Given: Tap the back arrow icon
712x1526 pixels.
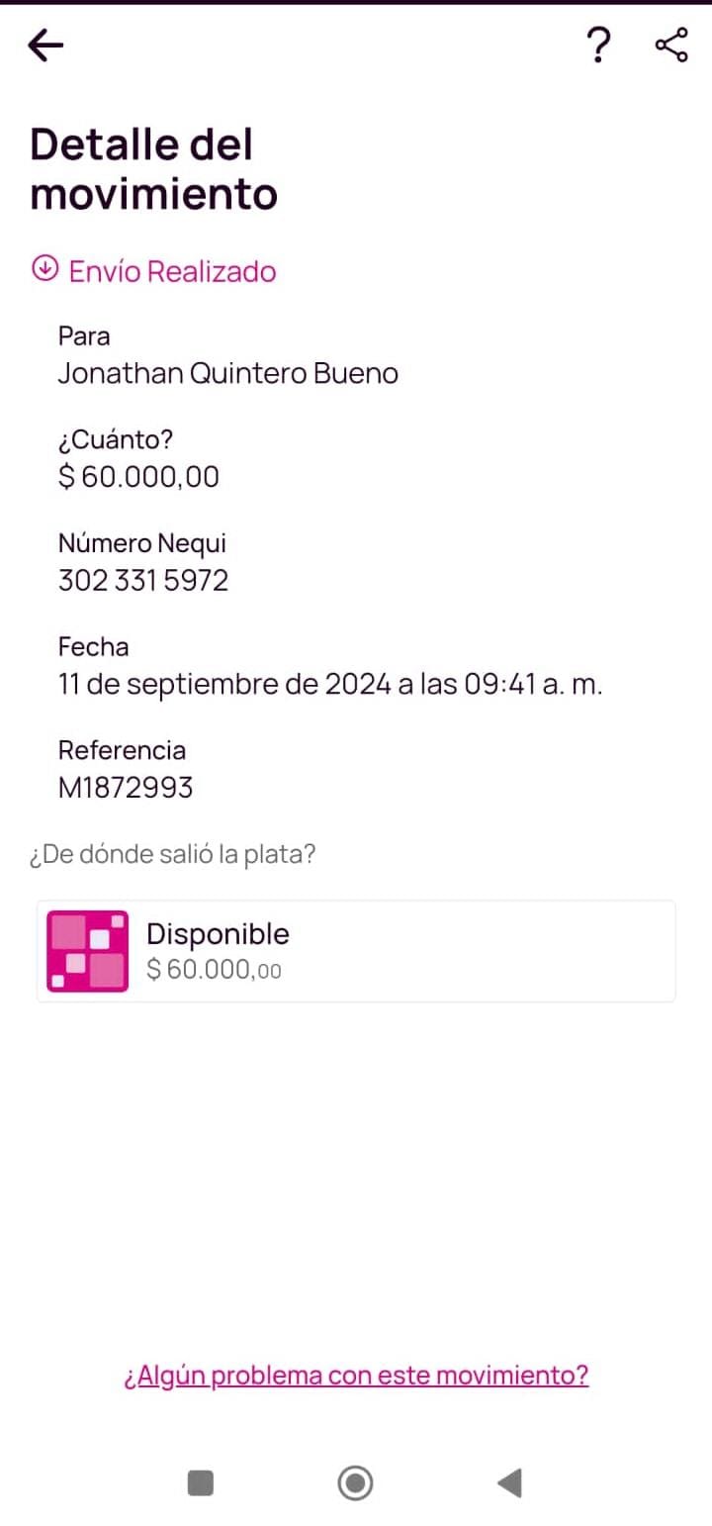Looking at the screenshot, I should click(x=45, y=45).
